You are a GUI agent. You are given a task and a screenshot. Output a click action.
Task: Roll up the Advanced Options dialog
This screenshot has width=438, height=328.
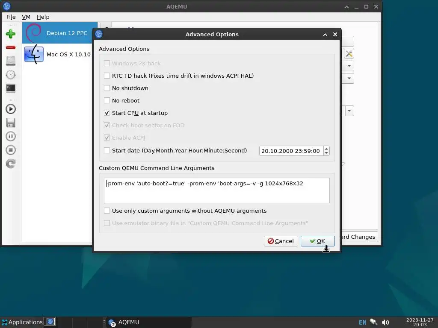325,34
